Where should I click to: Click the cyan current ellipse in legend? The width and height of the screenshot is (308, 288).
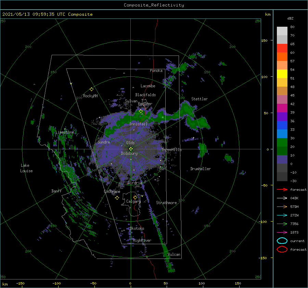(x=282, y=241)
